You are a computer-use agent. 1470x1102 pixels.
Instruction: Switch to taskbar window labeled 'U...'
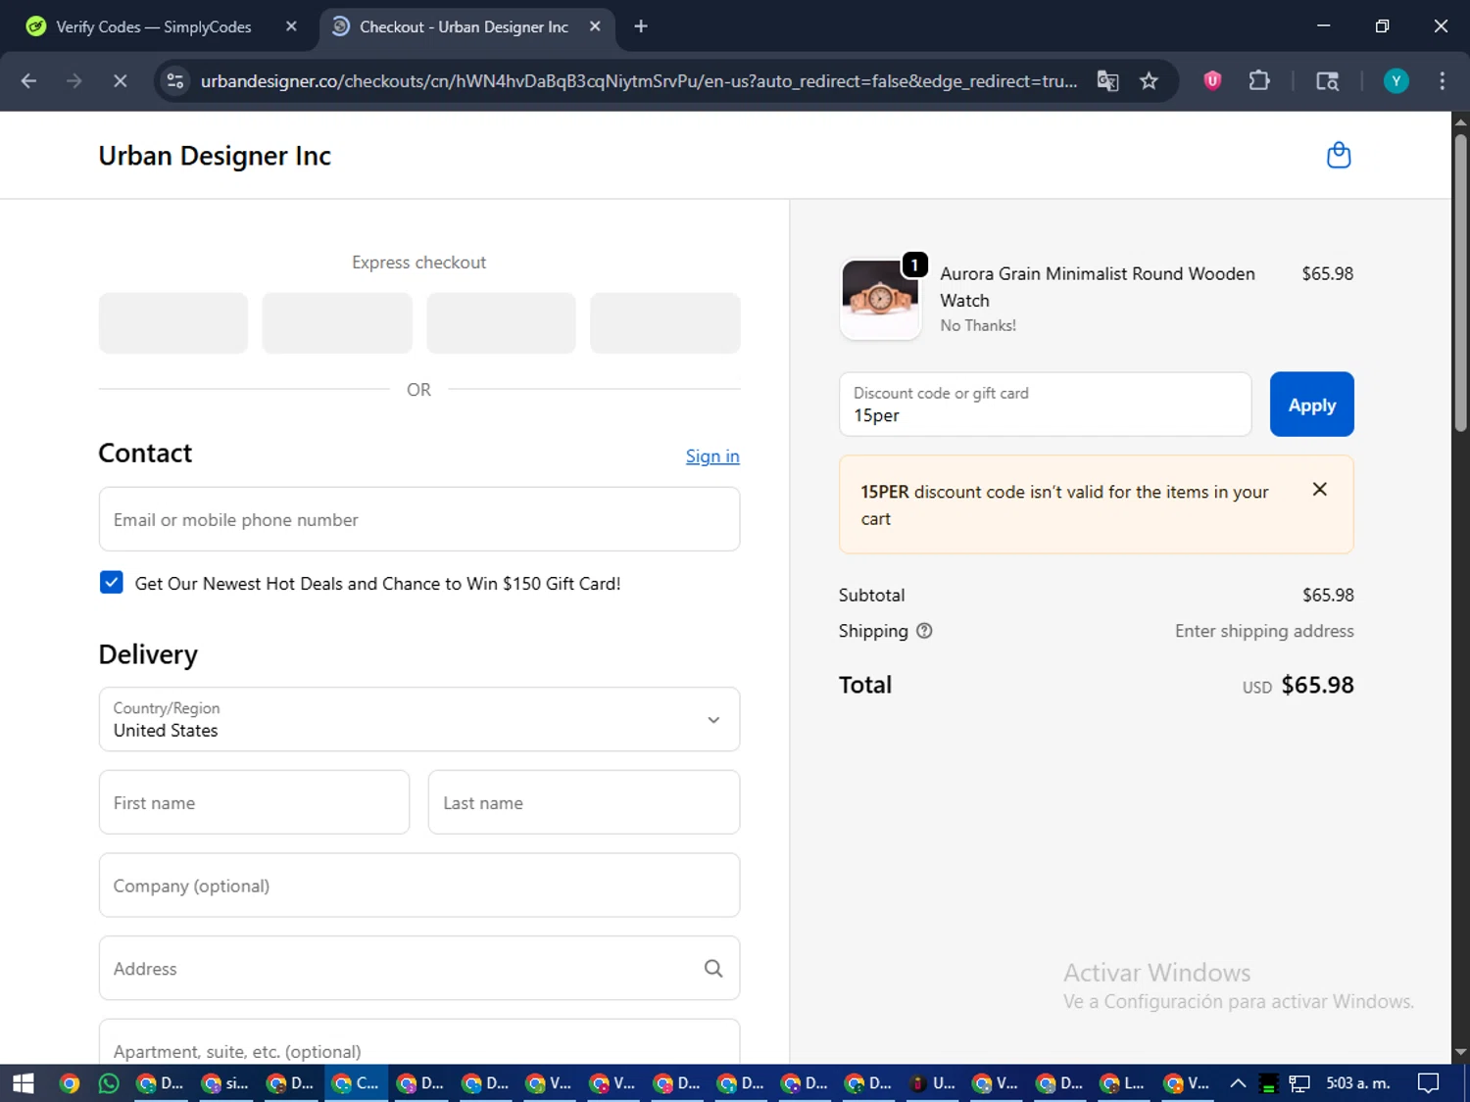[x=932, y=1082]
